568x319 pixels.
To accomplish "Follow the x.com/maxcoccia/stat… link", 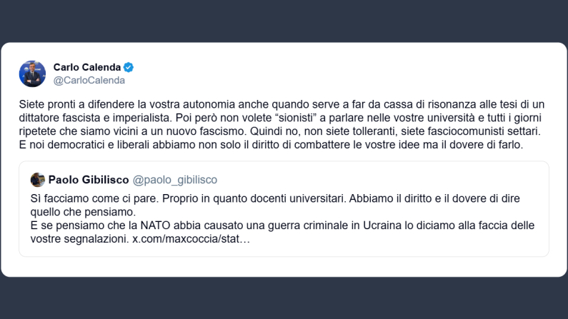I will pos(191,239).
